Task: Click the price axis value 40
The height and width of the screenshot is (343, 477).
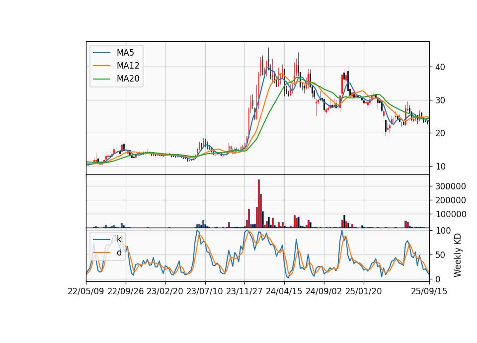Action: click(x=440, y=67)
